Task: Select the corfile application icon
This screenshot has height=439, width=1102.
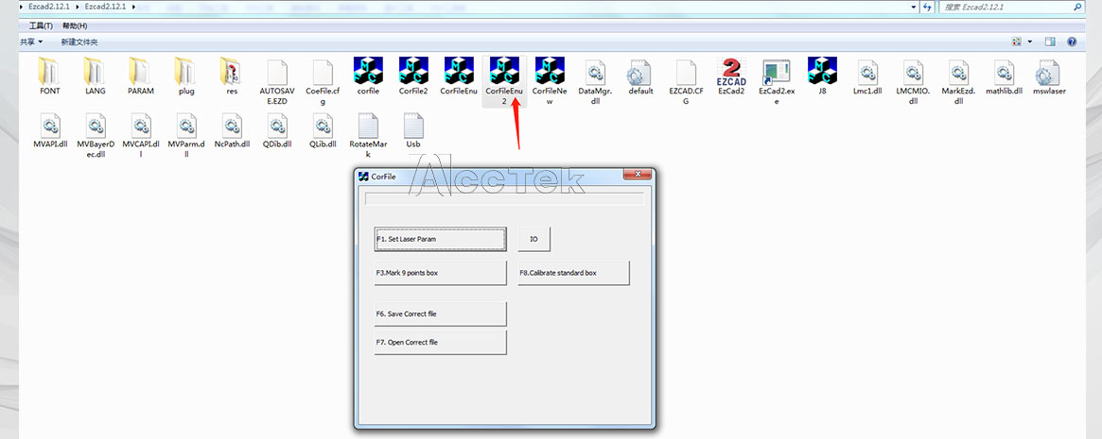Action: point(368,73)
